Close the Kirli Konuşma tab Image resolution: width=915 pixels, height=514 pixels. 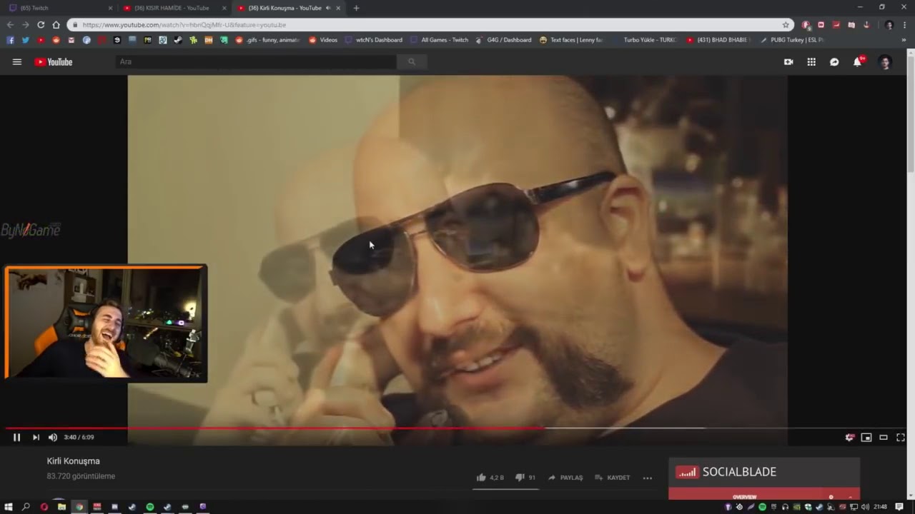pos(338,8)
